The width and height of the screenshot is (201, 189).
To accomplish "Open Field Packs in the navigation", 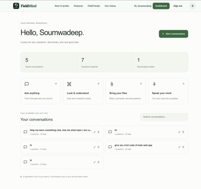I will (x=94, y=6).
